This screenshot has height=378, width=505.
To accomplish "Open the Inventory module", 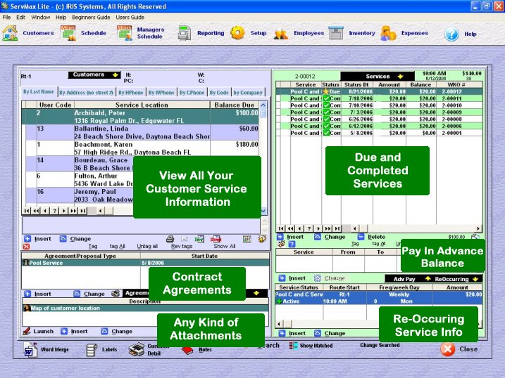I will pos(351,33).
